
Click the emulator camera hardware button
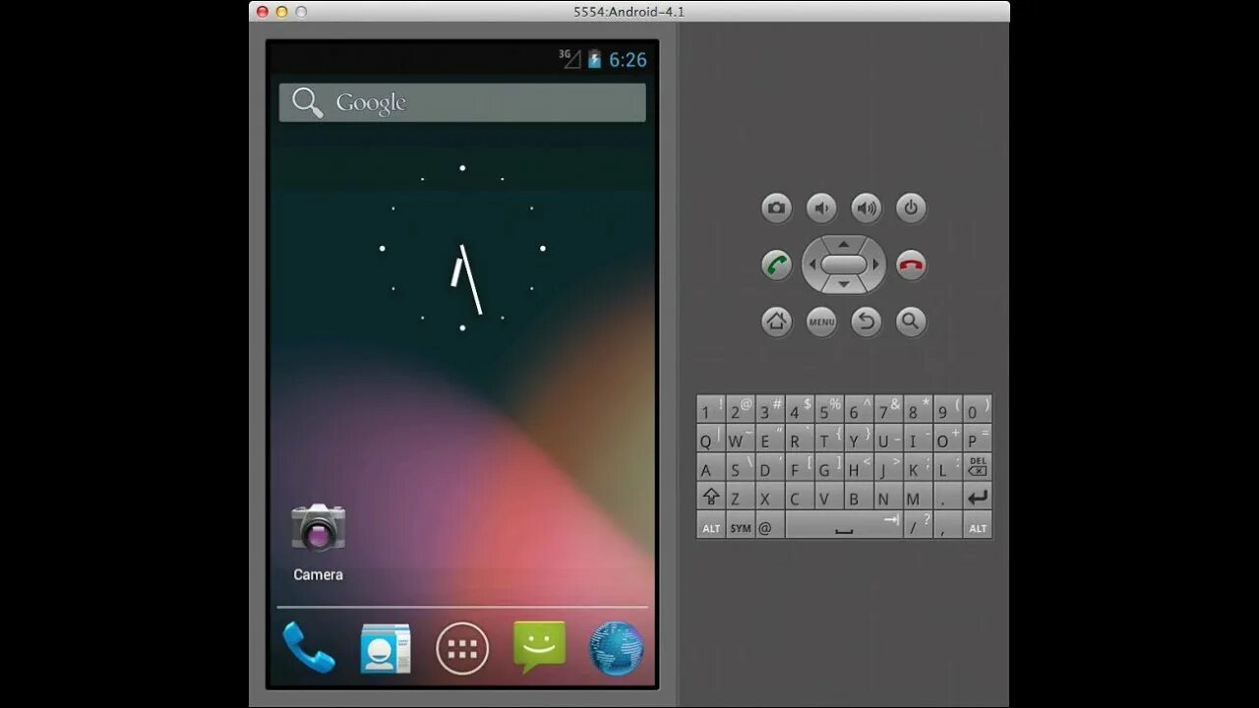point(777,207)
